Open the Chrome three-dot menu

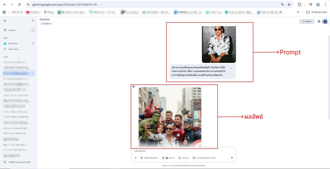click(325, 5)
